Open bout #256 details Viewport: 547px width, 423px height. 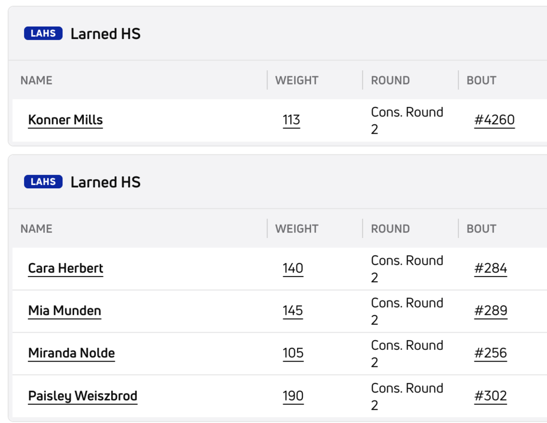coord(491,353)
